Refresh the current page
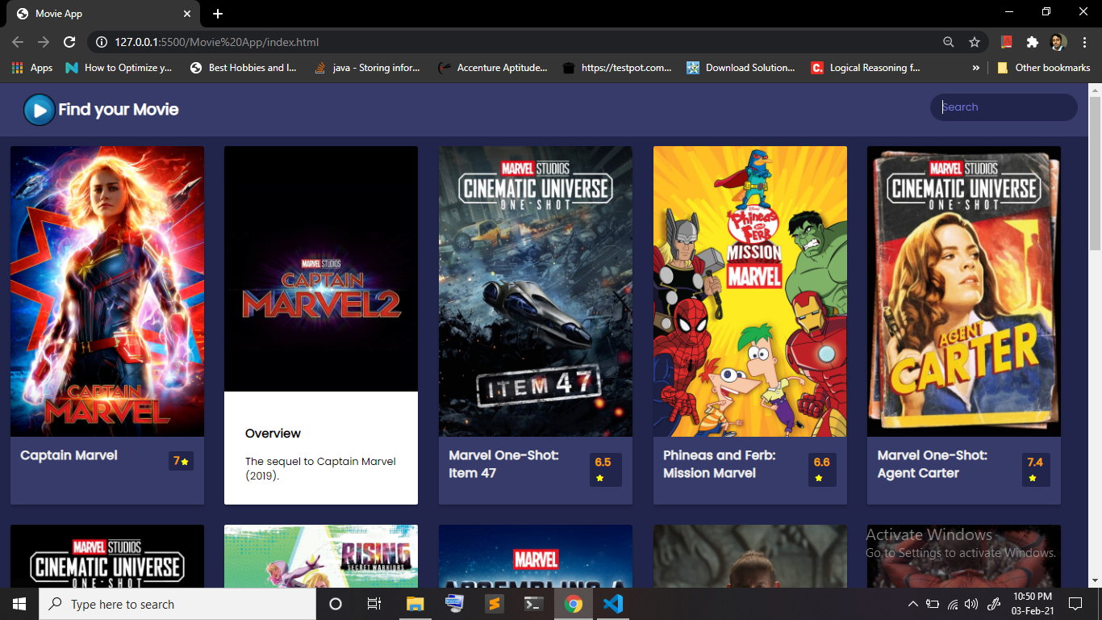 tap(69, 42)
